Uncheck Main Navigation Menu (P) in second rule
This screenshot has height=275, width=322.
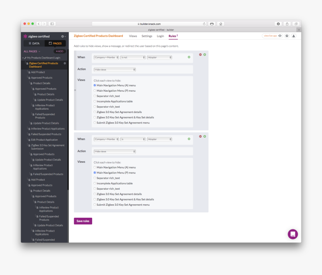click(x=95, y=173)
